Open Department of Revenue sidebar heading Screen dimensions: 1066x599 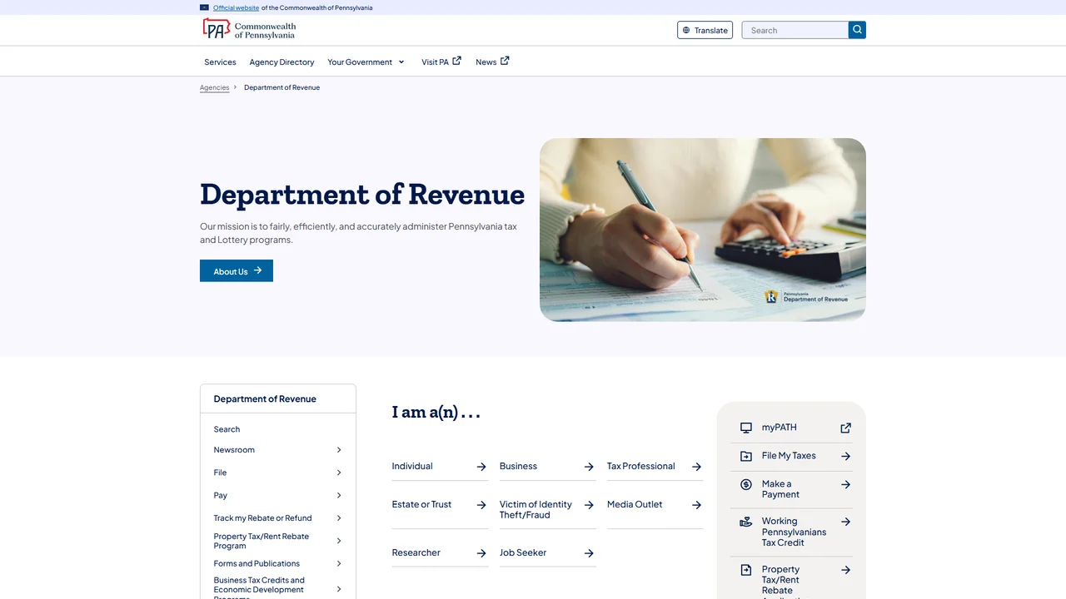pyautogui.click(x=265, y=399)
